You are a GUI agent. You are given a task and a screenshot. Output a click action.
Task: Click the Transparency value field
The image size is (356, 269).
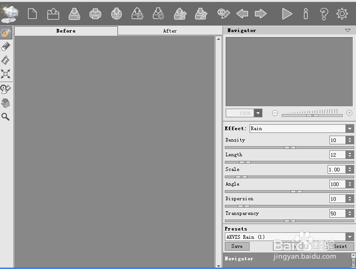[337, 214]
